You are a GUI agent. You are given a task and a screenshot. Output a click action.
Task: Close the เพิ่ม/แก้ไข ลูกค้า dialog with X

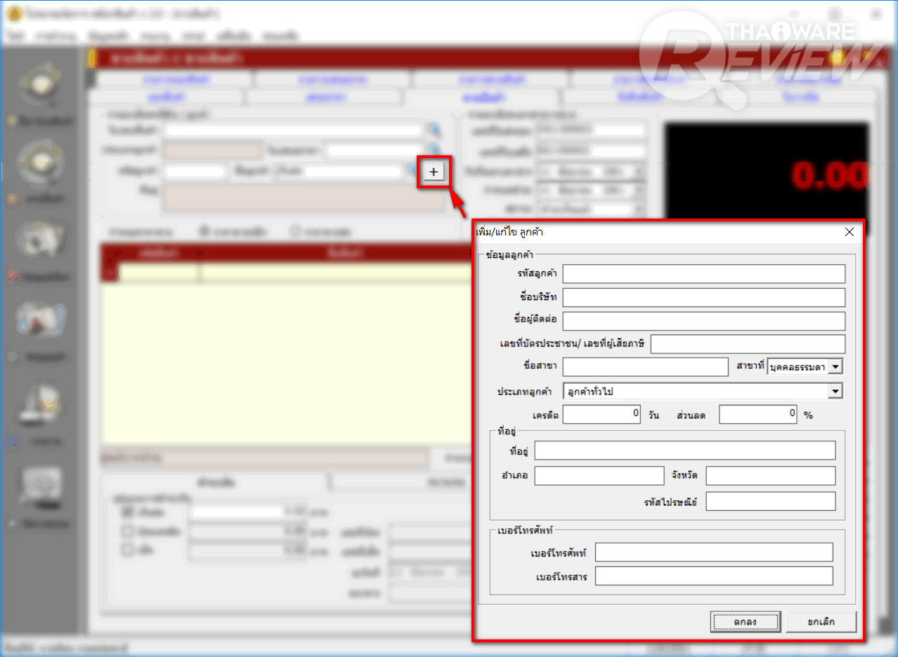click(x=849, y=232)
